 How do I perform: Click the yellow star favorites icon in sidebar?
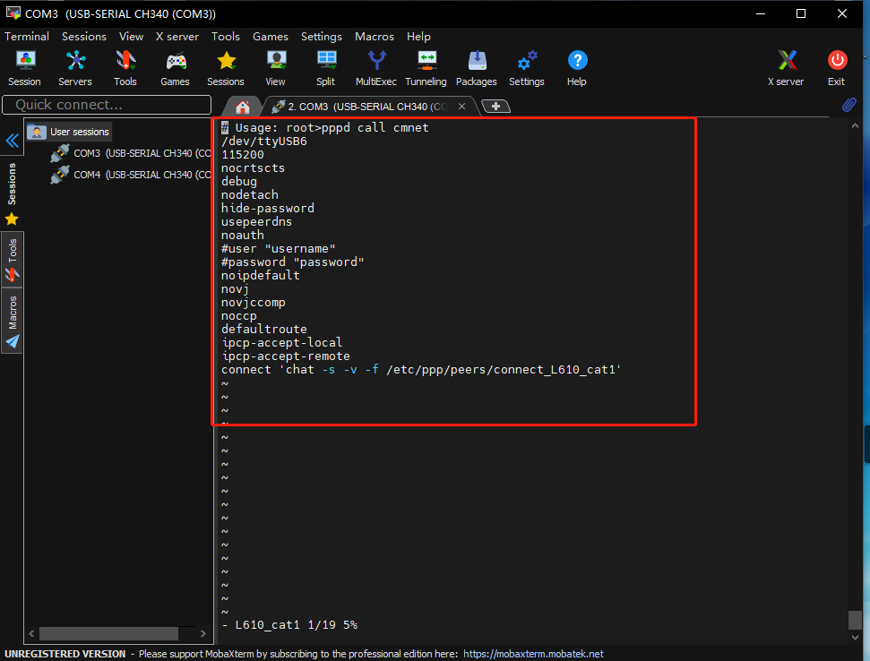[x=12, y=219]
